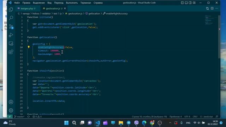Open changes compare icon in editor toolbar
This screenshot has width=226, height=127.
click(x=207, y=8)
